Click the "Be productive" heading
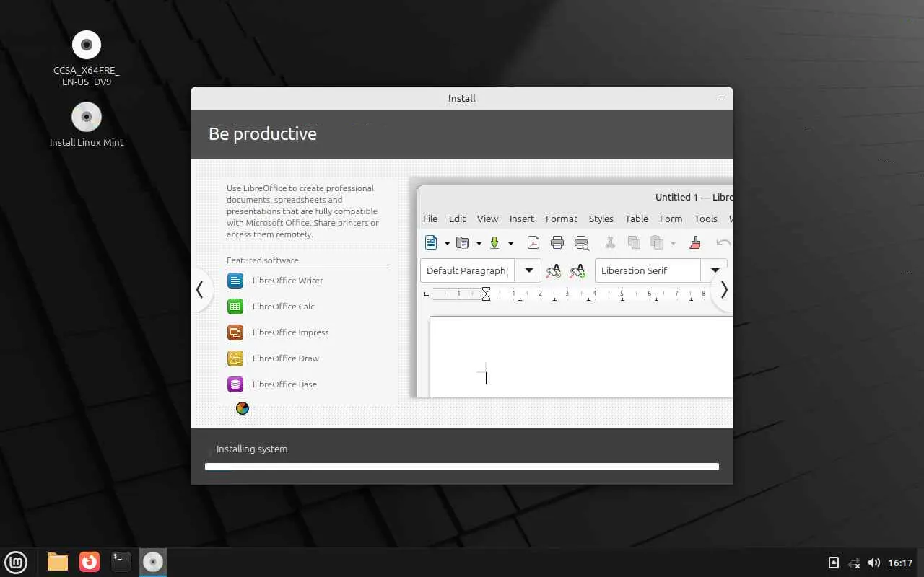924x577 pixels. click(x=263, y=134)
